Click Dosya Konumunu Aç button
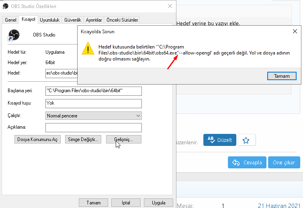The image size is (303, 208). pos(37,139)
